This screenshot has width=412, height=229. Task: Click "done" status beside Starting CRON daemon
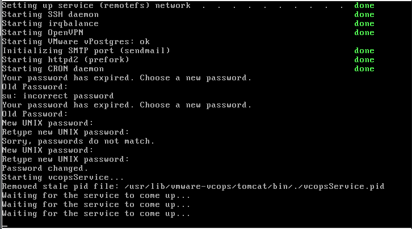point(364,69)
